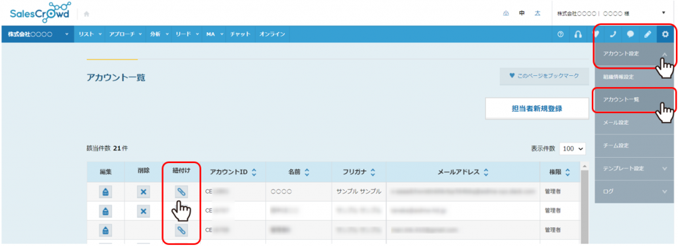The image size is (678, 247).
Task: Click the link icon in the third account row
Action: tap(181, 230)
